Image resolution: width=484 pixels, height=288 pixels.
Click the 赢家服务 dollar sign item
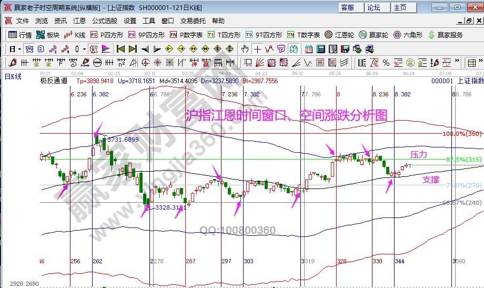446,35
